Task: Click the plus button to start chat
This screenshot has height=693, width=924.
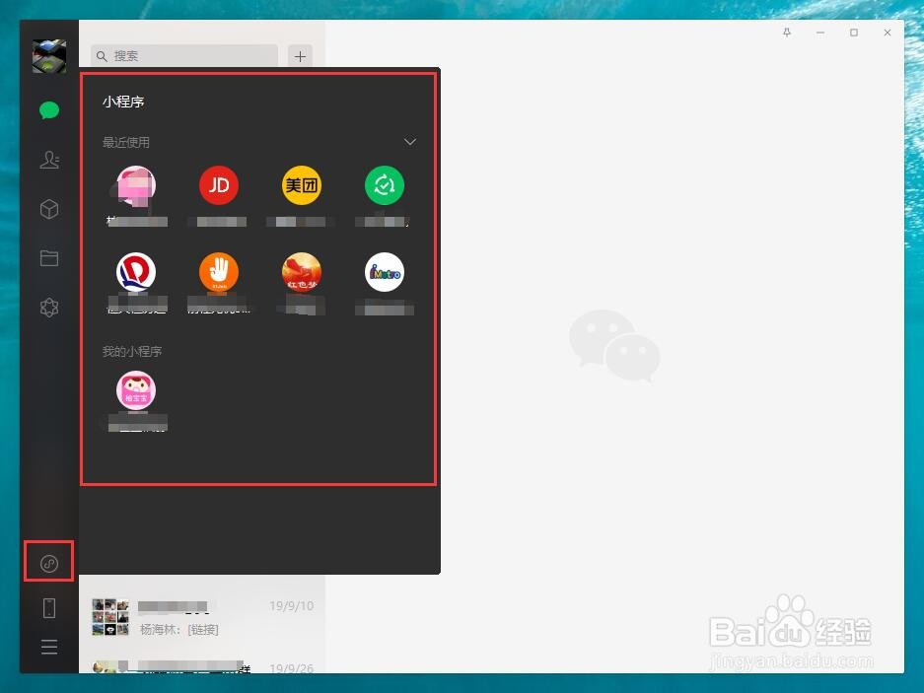Action: 300,56
